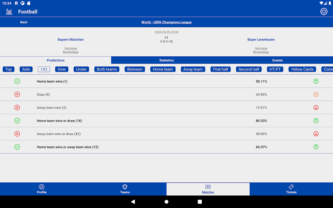
Task: Select the Second half filter chip
Action: (249, 69)
